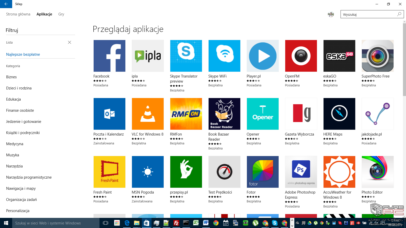This screenshot has width=406, height=228.
Task: Open the Opener app tile
Action: [263, 114]
